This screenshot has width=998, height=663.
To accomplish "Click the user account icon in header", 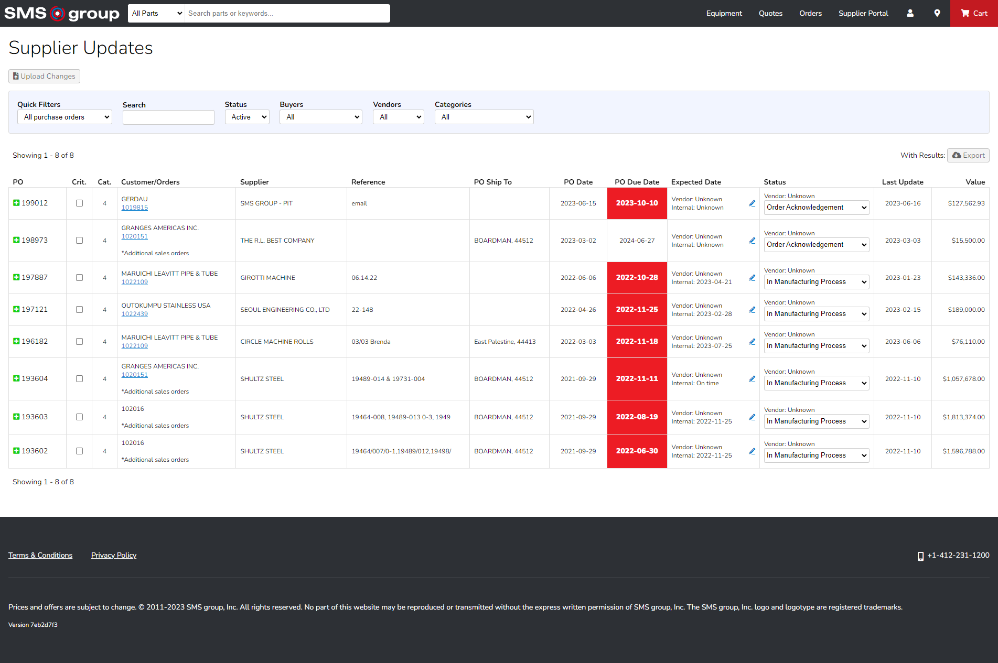I will pos(910,13).
